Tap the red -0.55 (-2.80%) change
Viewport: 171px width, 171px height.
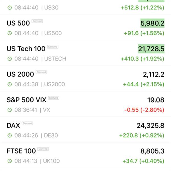tap(144, 110)
